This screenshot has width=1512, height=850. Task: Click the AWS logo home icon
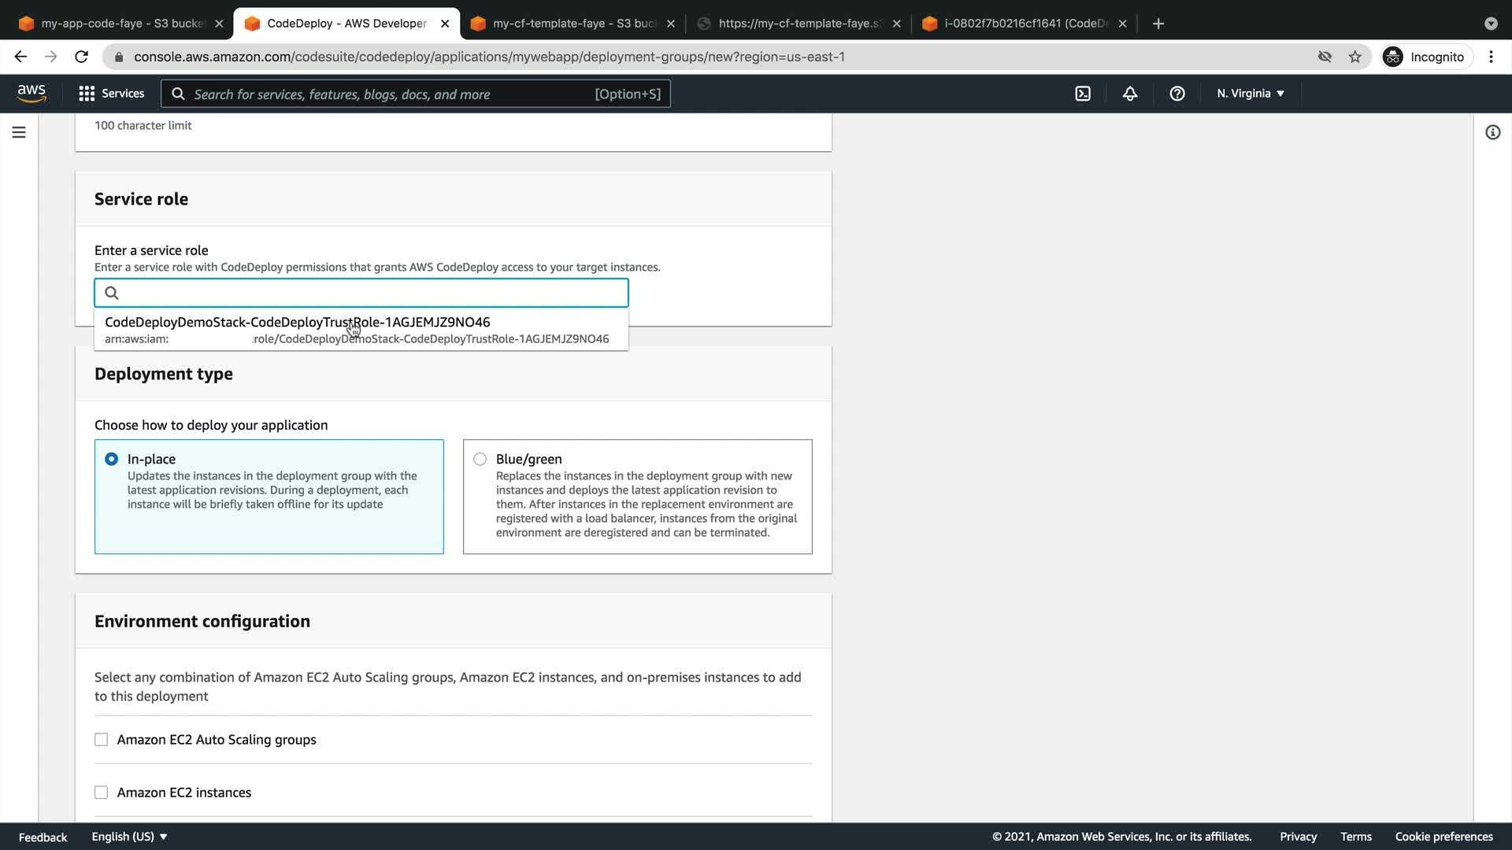[31, 93]
